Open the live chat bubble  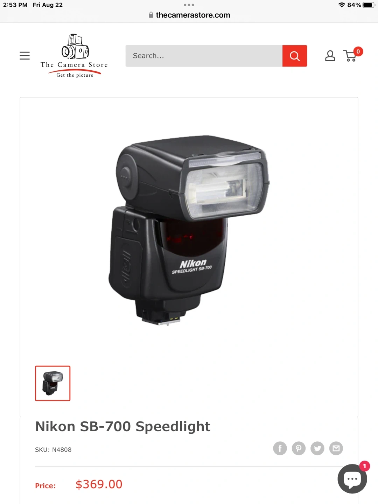point(352,479)
